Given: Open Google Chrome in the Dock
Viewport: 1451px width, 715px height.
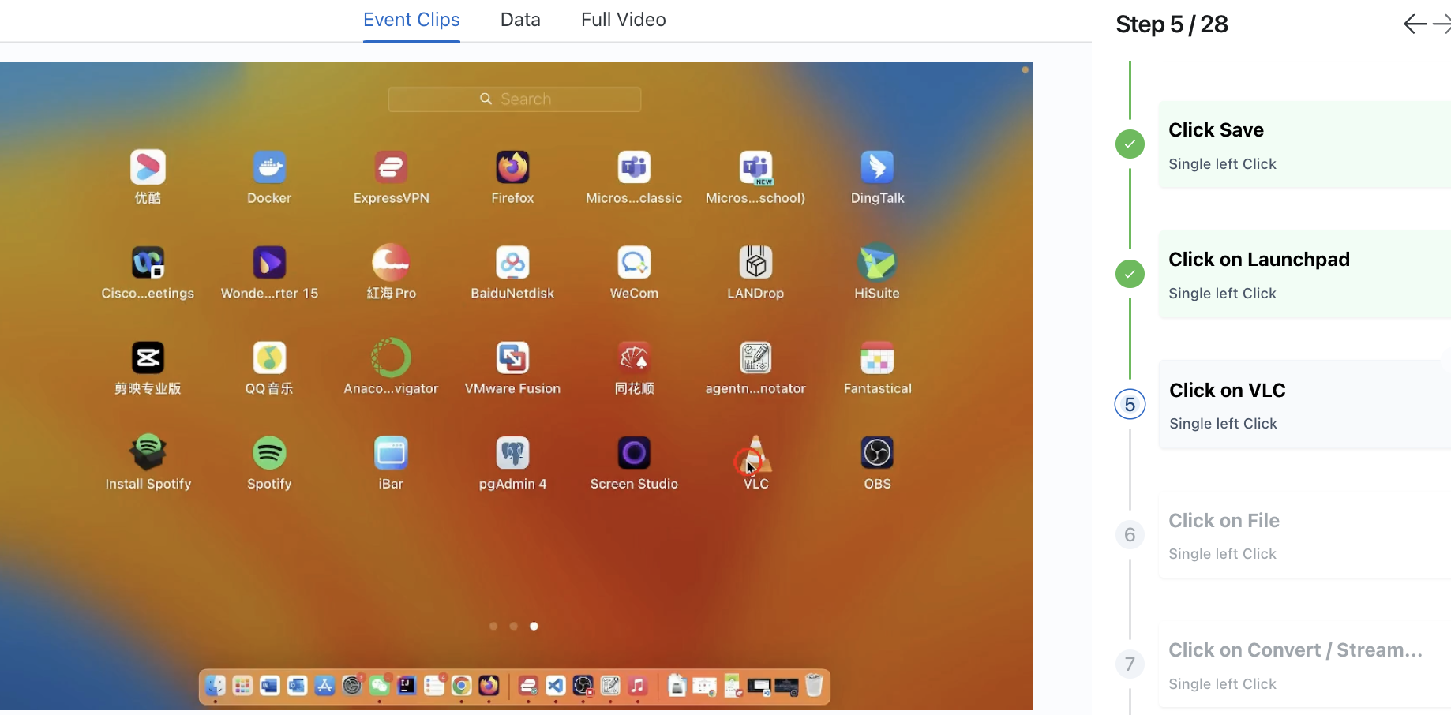Looking at the screenshot, I should [x=462, y=685].
